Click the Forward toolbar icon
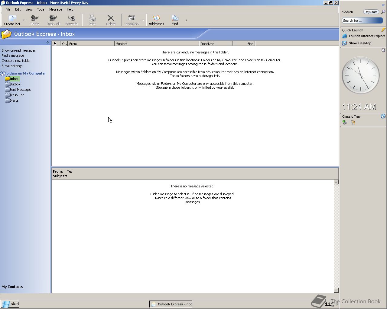The image size is (387, 309). point(71,18)
